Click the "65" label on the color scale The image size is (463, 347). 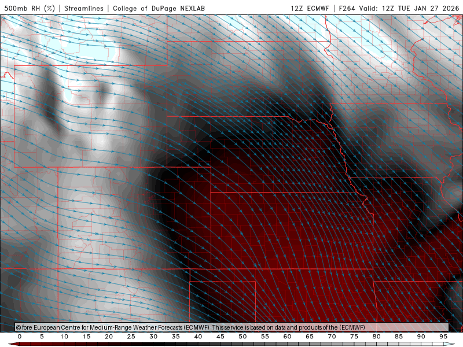click(310, 337)
